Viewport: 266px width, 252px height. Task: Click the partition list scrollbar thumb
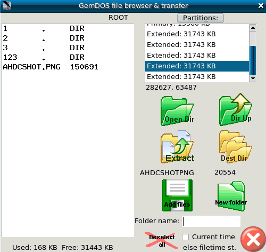click(253, 60)
